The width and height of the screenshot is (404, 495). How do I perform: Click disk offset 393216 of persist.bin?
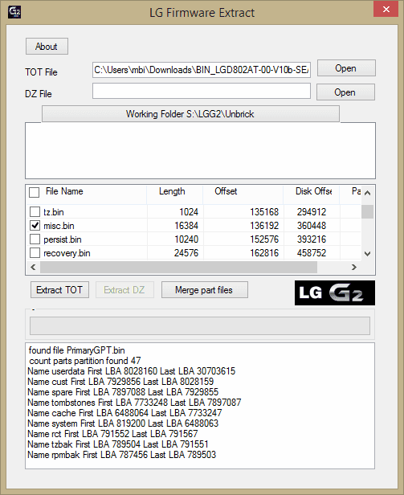pyautogui.click(x=311, y=239)
